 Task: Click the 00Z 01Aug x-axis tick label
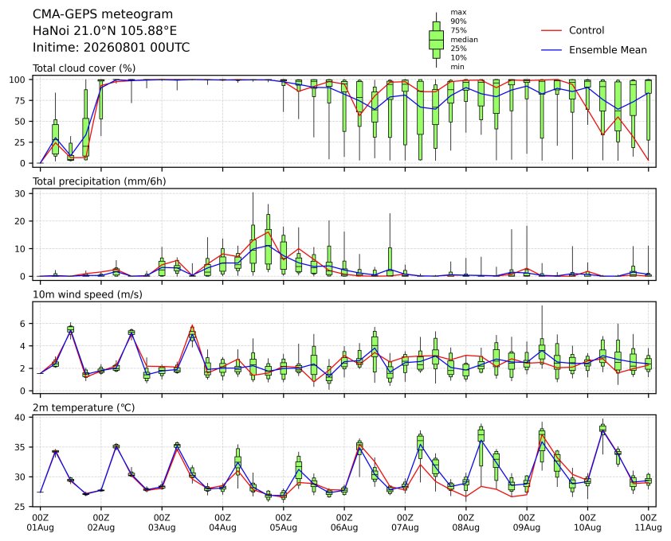(40, 523)
